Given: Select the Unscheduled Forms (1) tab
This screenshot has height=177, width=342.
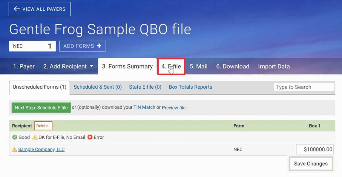Looking at the screenshot, I should pos(39,87).
